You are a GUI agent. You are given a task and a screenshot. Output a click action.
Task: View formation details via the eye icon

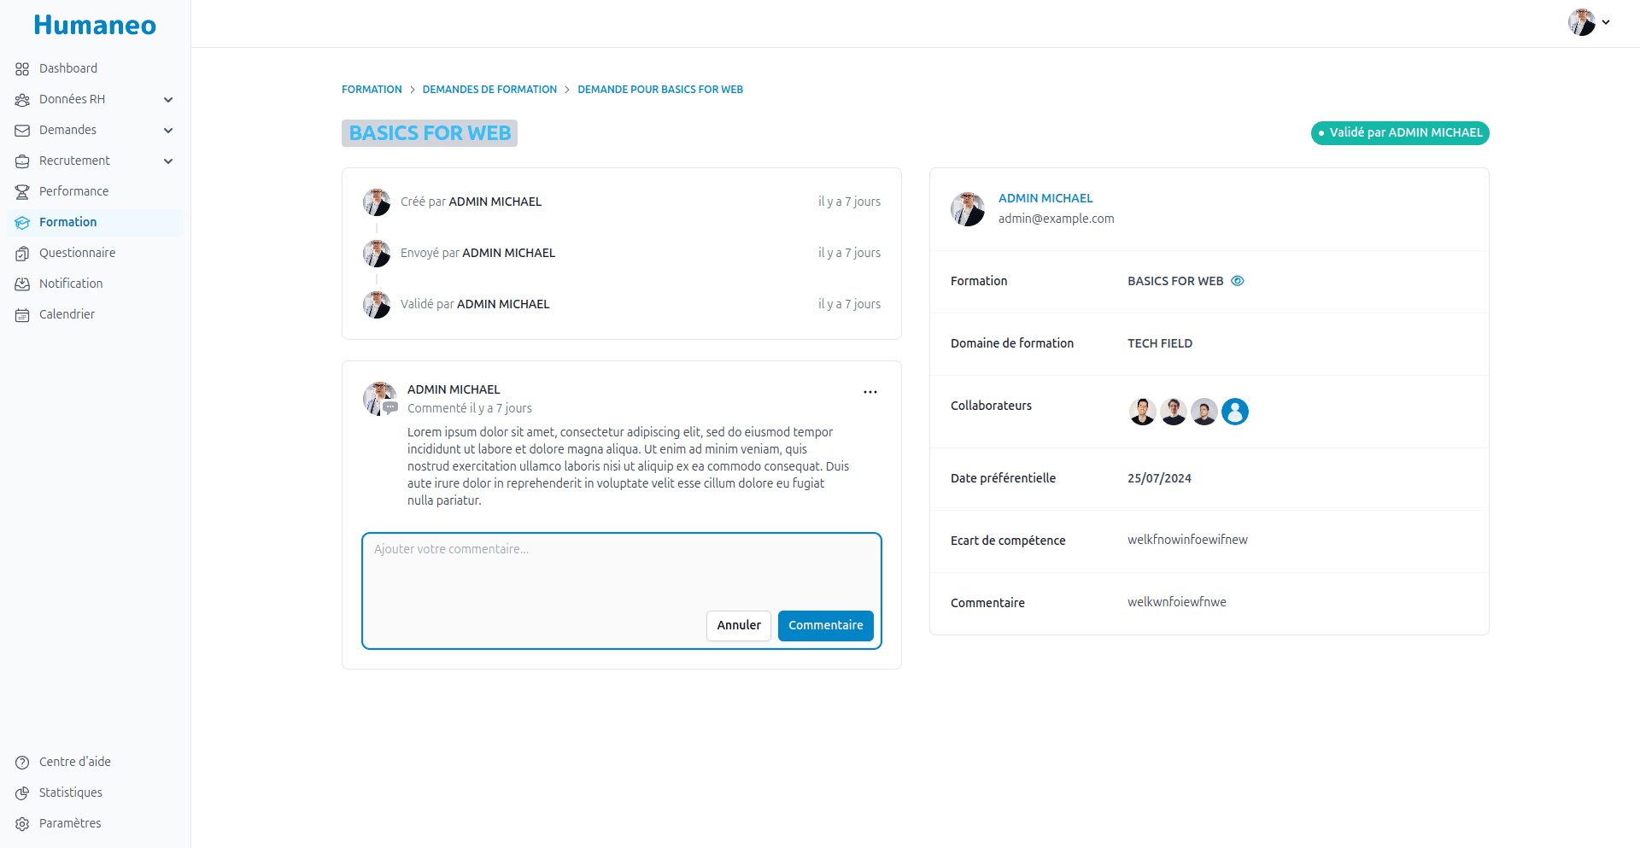coord(1237,281)
